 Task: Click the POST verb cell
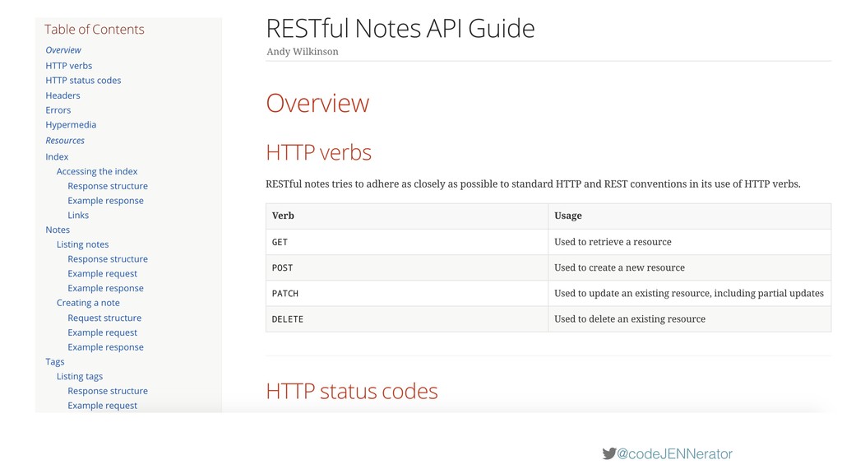(x=407, y=267)
